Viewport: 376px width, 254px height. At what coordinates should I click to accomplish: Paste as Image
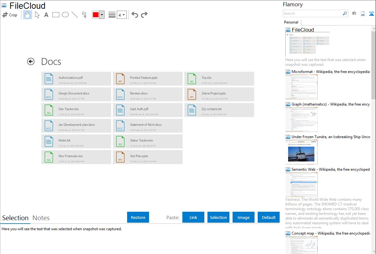[243, 217]
